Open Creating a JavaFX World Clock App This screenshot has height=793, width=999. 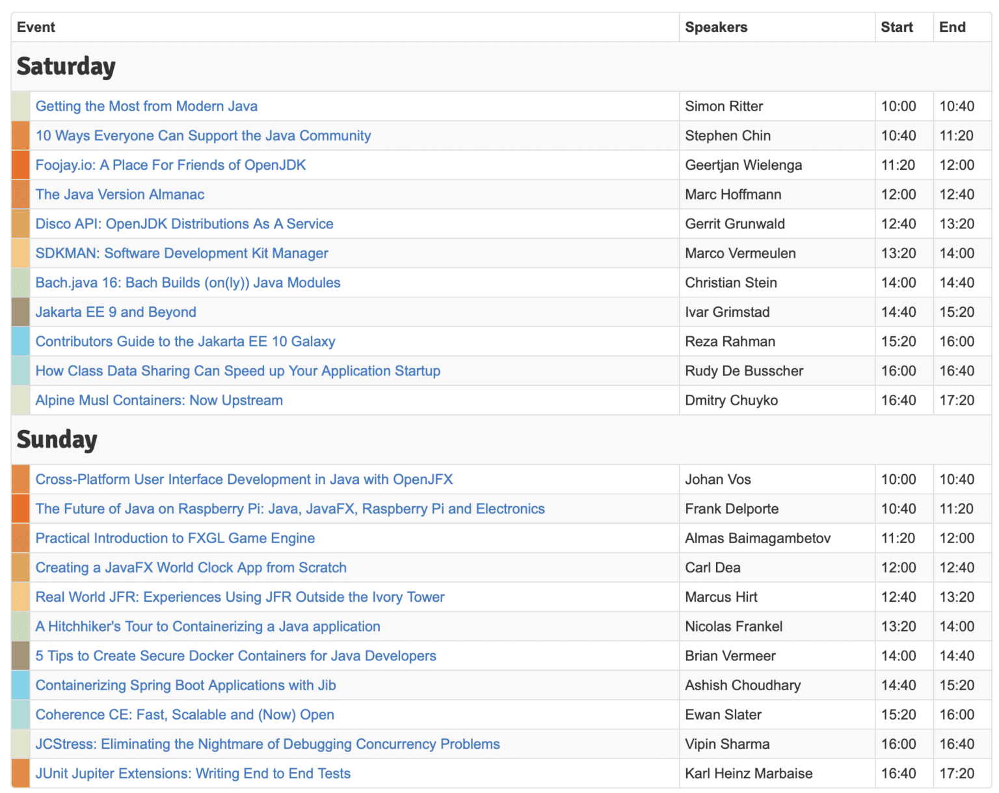pyautogui.click(x=191, y=567)
